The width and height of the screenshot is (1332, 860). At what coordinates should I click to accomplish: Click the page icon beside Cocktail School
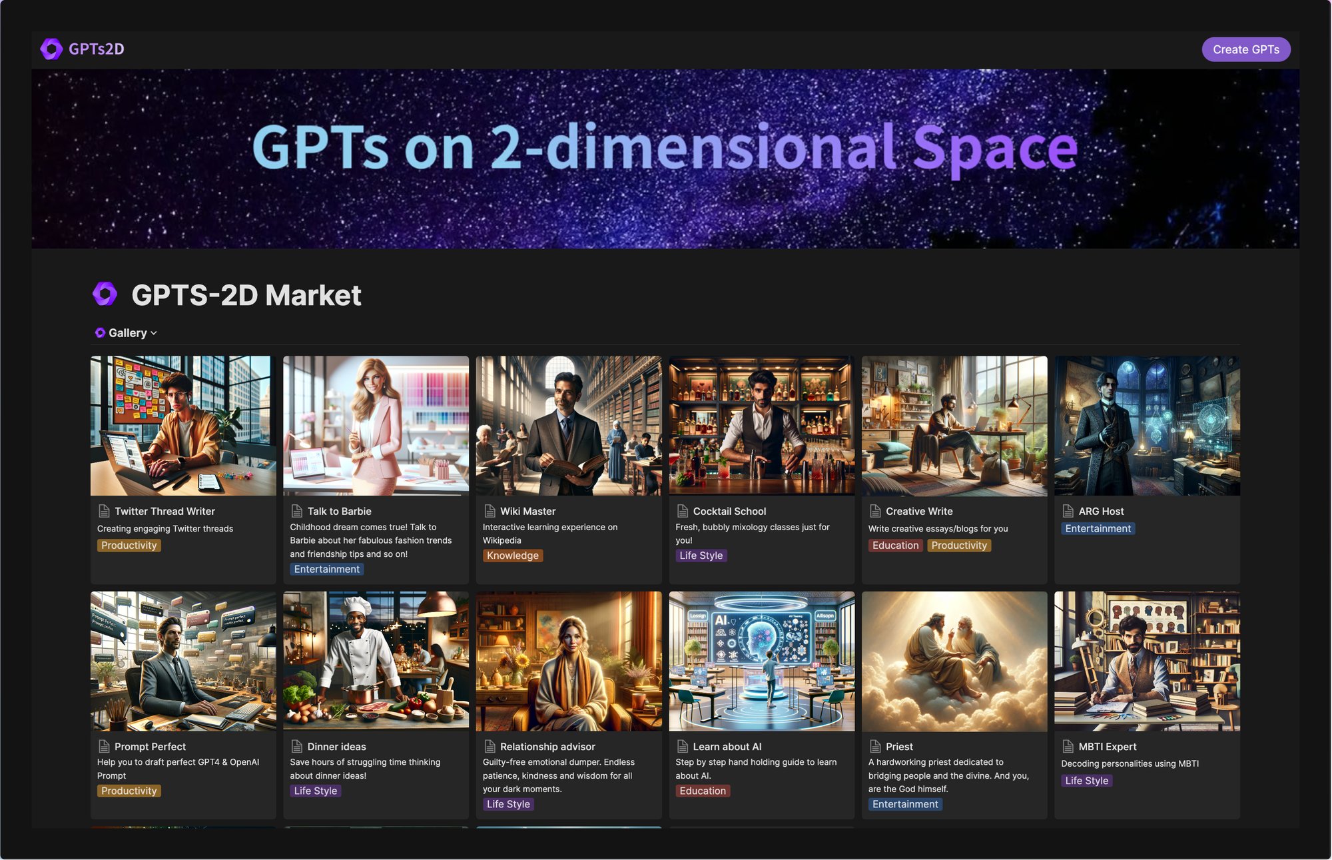tap(682, 511)
